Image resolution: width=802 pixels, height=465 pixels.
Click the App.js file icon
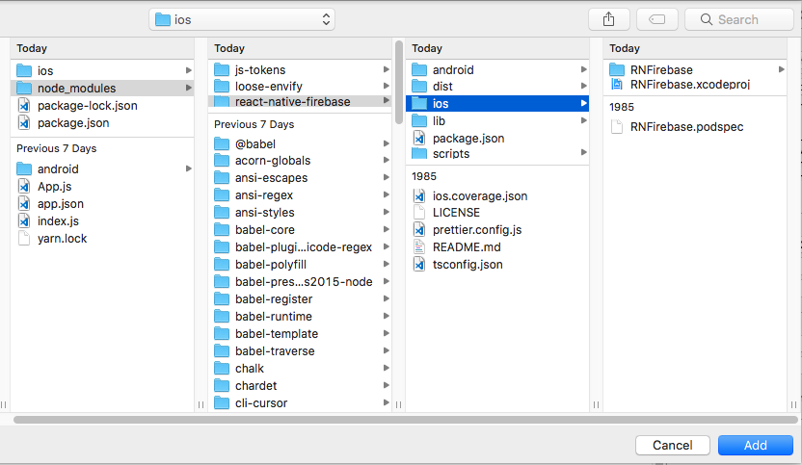(x=24, y=186)
